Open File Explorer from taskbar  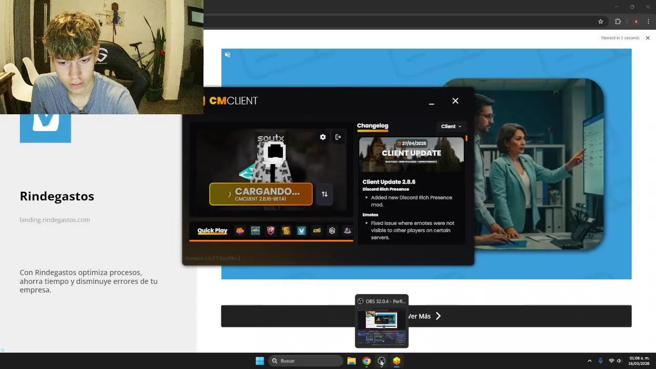point(351,361)
